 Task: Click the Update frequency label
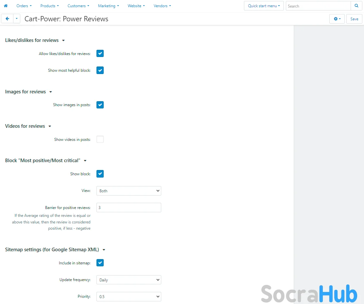point(75,280)
